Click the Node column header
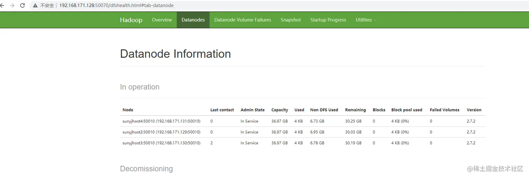This screenshot has width=529, height=178. pos(128,110)
